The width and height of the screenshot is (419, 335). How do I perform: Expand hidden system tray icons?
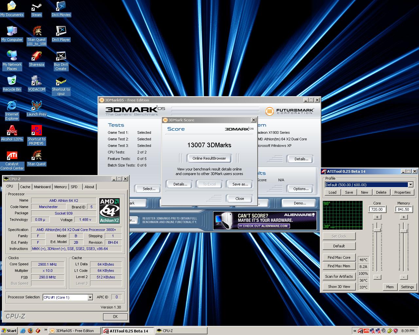[x=355, y=331]
